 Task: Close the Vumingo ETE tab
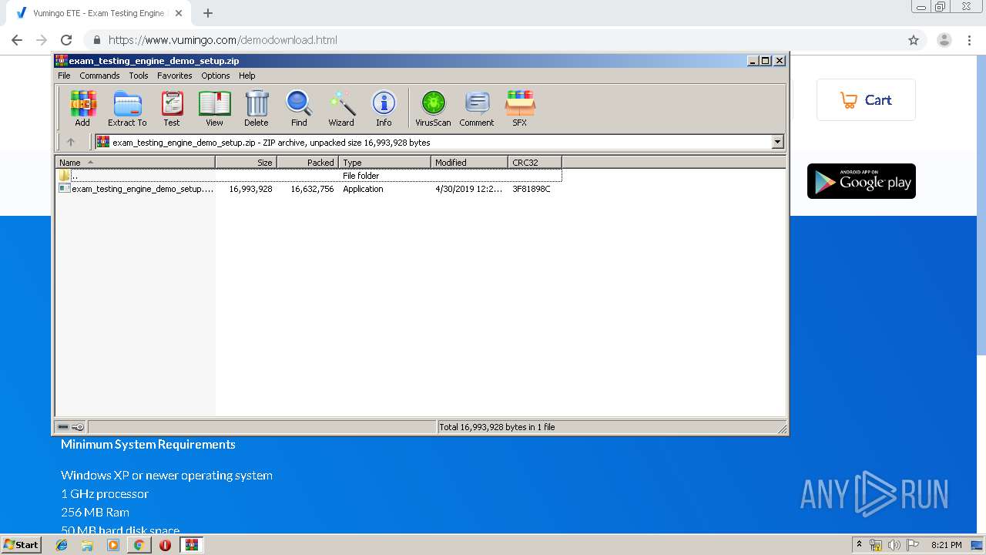click(x=179, y=13)
